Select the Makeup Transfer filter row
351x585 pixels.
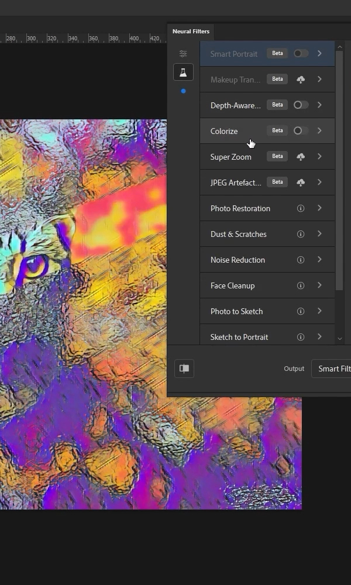tap(267, 80)
